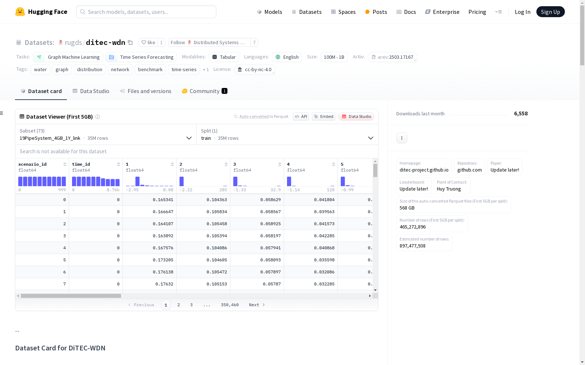Switch to the Data Studio tab
The width and height of the screenshot is (585, 365).
click(91, 91)
